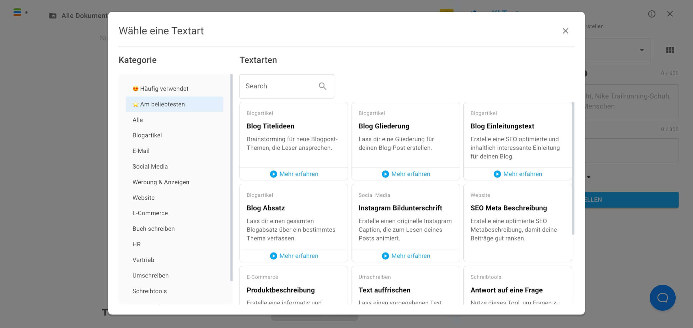The width and height of the screenshot is (693, 328).
Task: Open the chat support bubble
Action: (x=662, y=298)
